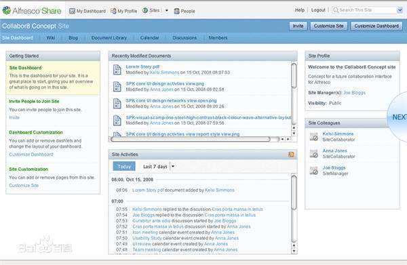This screenshot has height=265, width=407.
Task: Click the Invite button in site header
Action: (298, 26)
